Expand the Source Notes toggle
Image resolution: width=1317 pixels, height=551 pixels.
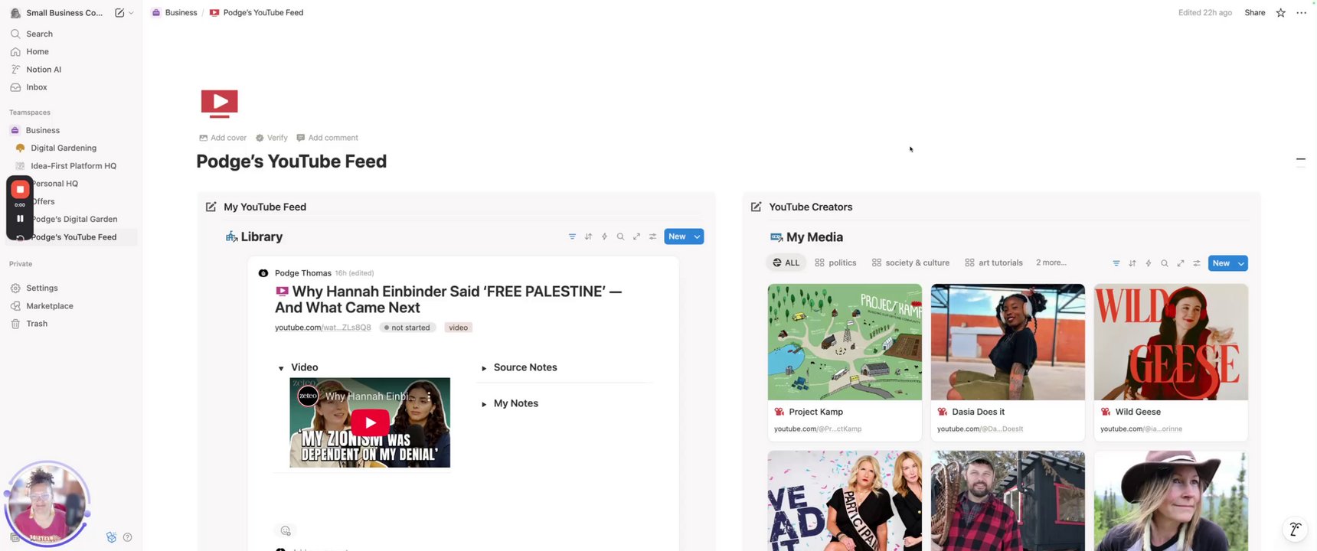click(484, 368)
